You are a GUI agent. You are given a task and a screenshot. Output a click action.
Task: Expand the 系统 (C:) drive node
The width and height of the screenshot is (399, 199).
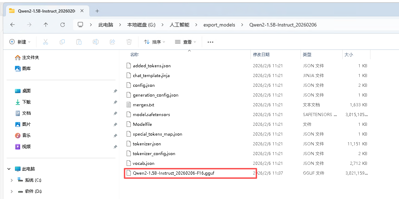click(x=12, y=180)
